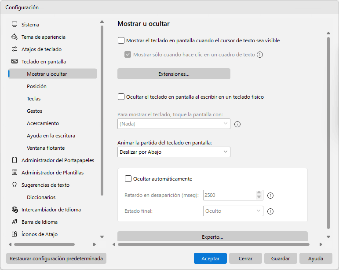Viewport: 339px width, 270px height.
Task: Click the Atajos de teclado sliders icon
Action: 15,49
